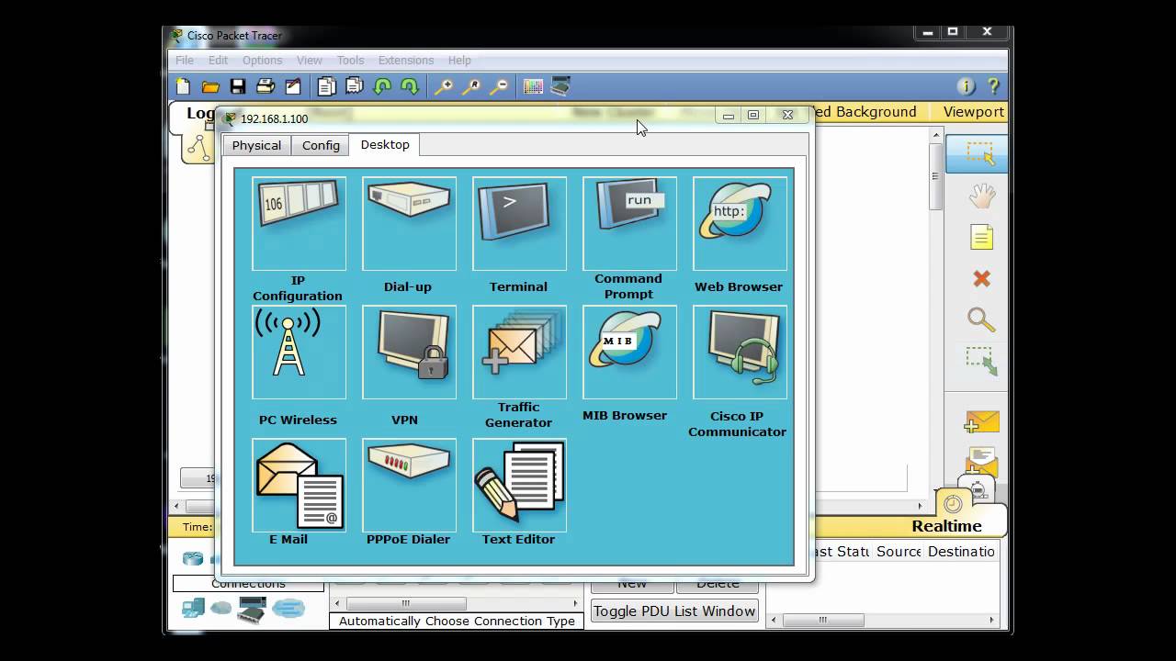Select the End Devices category icon
The width and height of the screenshot is (1176, 661).
(193, 608)
